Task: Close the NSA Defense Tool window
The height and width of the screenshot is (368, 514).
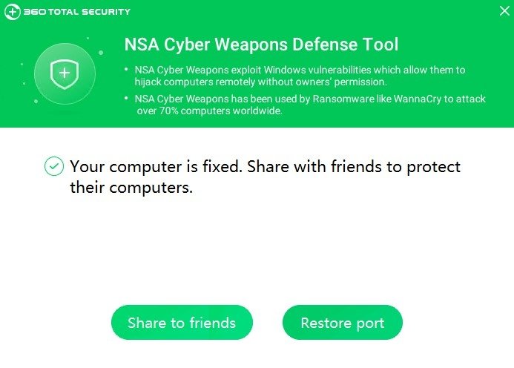Action: [x=504, y=11]
